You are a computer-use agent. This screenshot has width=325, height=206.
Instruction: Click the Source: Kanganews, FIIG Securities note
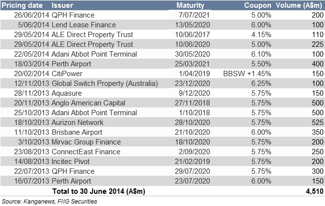coord(49,201)
